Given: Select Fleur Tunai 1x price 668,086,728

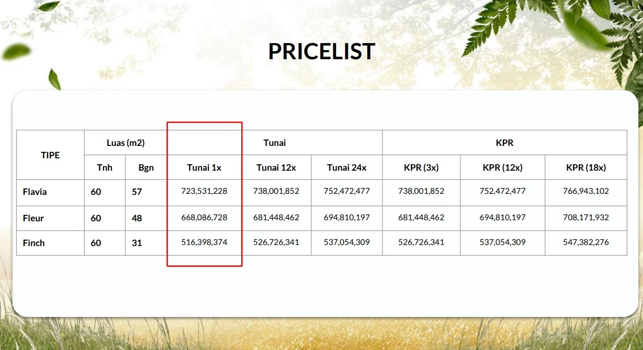Looking at the screenshot, I should pyautogui.click(x=204, y=217).
